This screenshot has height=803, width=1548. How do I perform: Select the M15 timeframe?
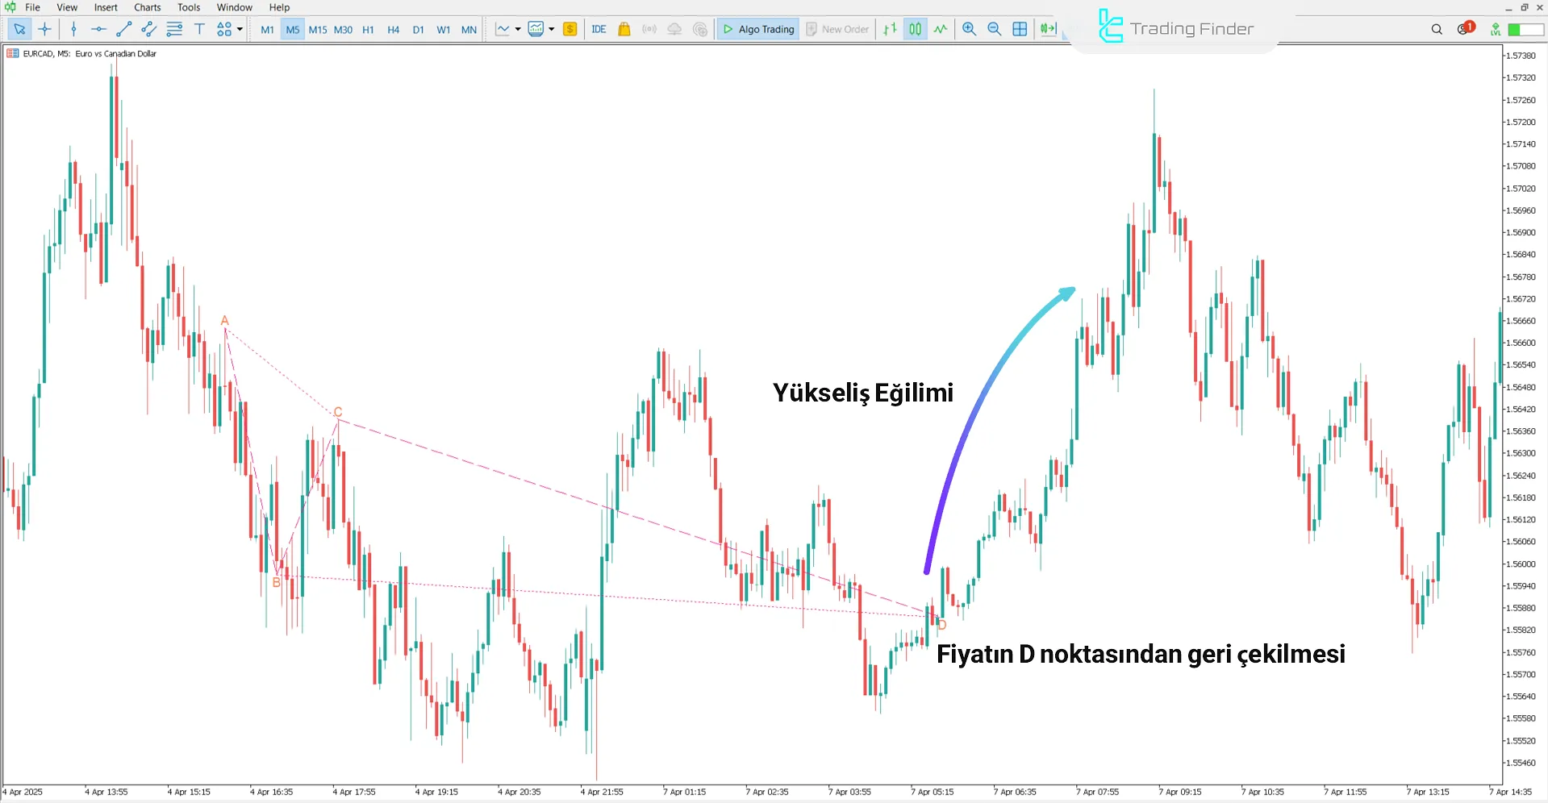317,29
